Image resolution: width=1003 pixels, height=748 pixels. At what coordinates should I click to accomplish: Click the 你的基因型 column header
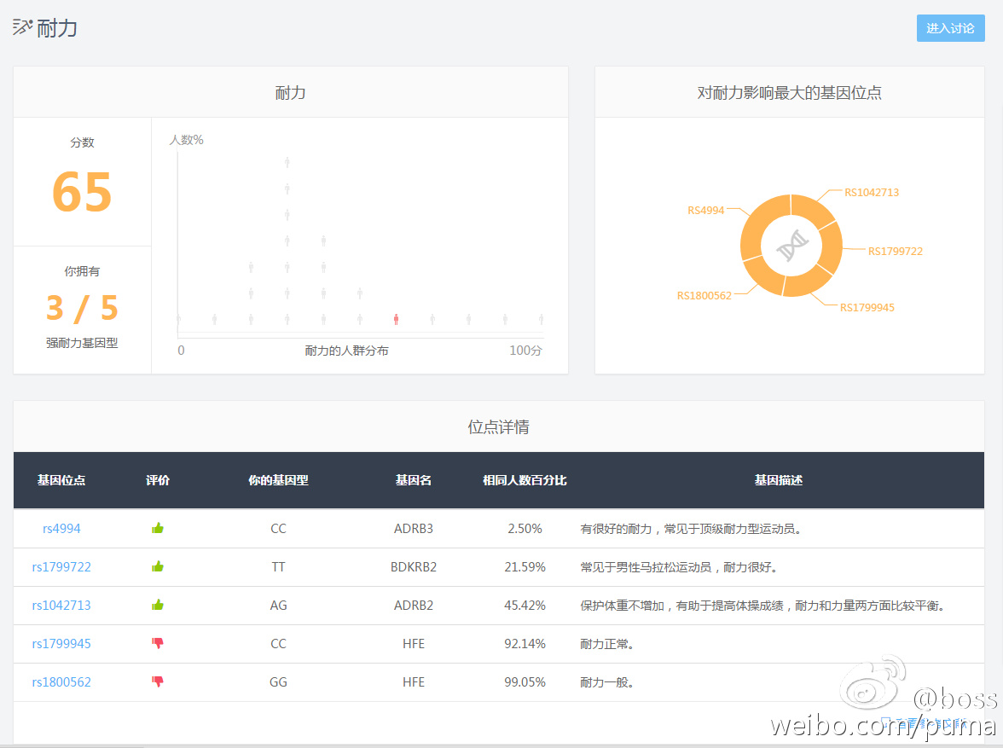[x=278, y=480]
